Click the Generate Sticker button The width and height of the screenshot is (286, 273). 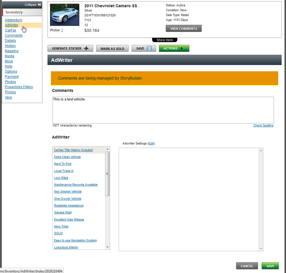pos(70,48)
